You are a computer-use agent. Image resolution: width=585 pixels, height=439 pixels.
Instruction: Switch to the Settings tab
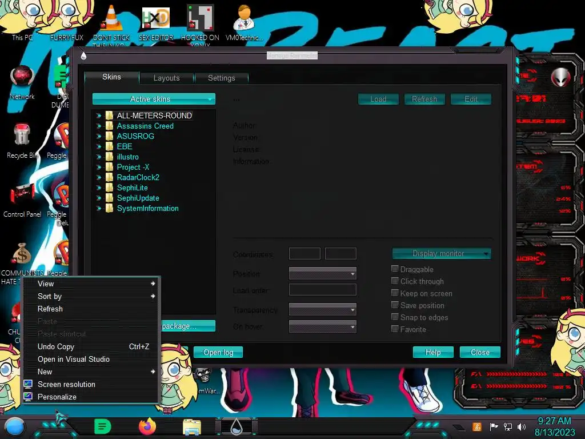222,78
